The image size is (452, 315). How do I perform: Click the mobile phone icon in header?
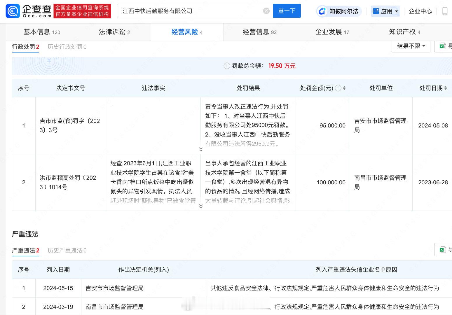pyautogui.click(x=445, y=11)
